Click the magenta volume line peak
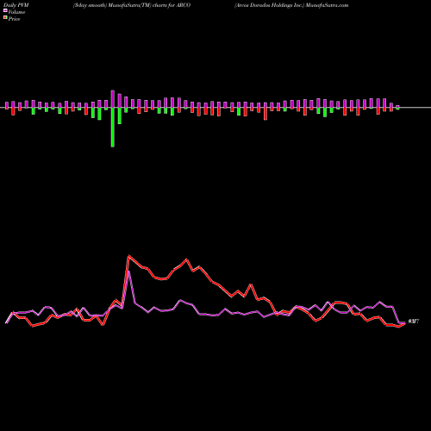 point(129,272)
